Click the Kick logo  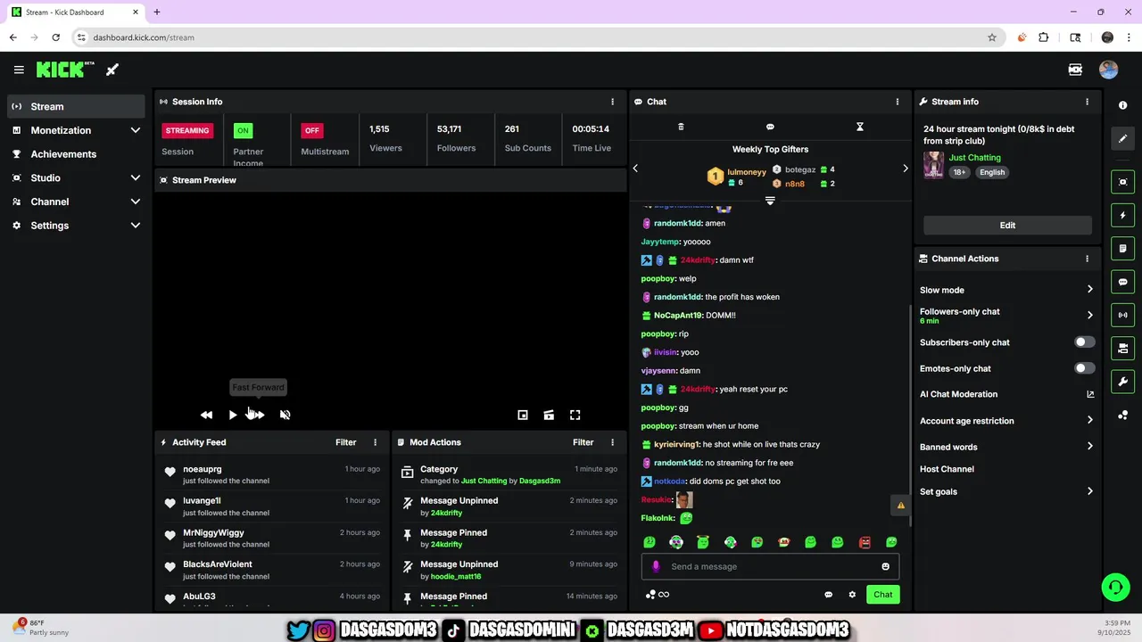[64, 70]
